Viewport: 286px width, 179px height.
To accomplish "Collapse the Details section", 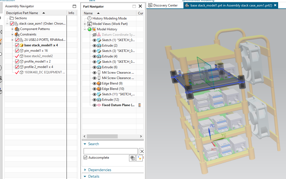I will tap(85, 177).
